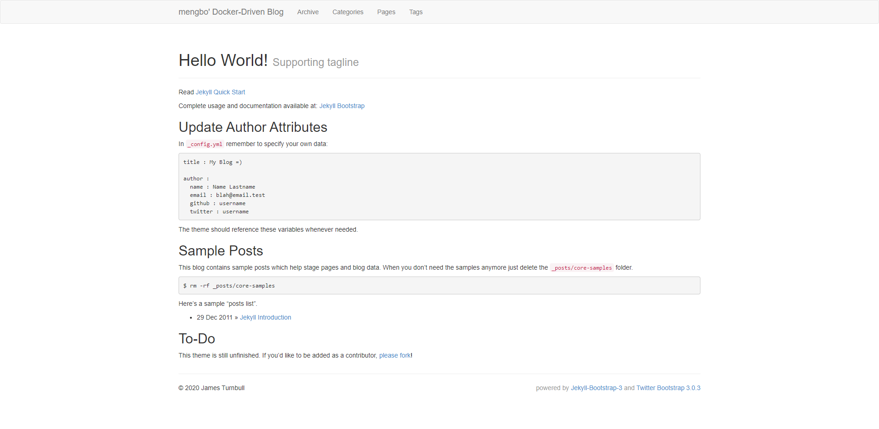
Task: Click the 29 Dec 2011 date text
Action: pos(215,317)
